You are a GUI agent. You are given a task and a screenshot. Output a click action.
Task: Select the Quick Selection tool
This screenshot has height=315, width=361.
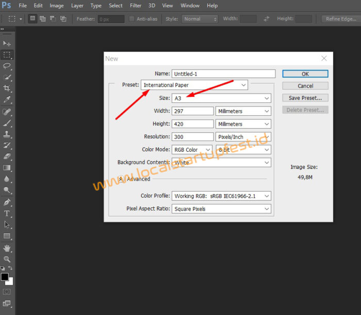pos(7,77)
